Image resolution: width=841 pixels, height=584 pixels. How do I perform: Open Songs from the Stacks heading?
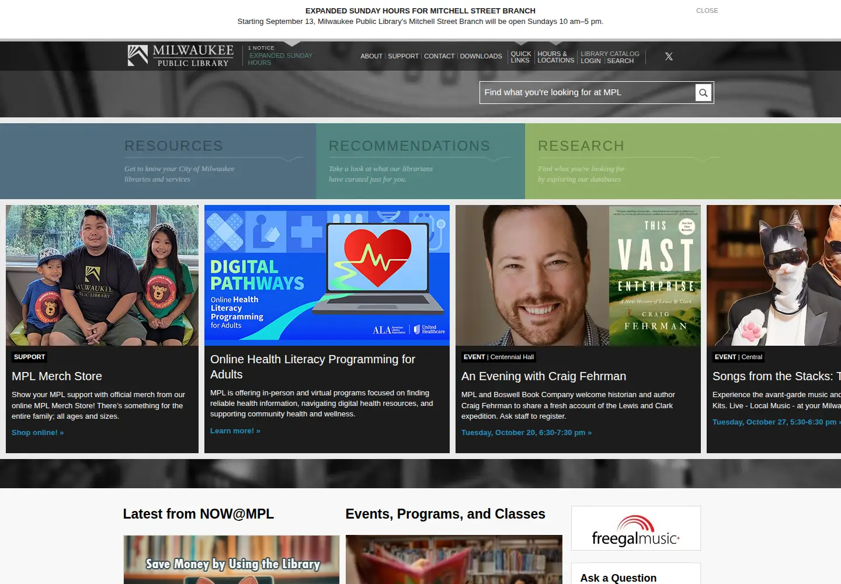(x=777, y=376)
